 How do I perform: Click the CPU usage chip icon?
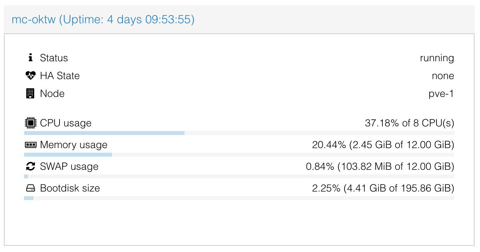pyautogui.click(x=30, y=123)
